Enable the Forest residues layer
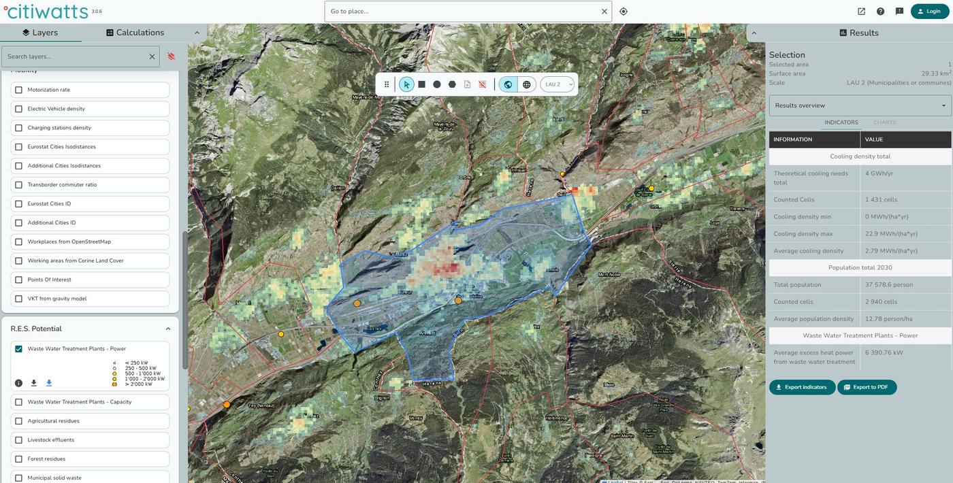Screen dimensions: 953x483 18,459
